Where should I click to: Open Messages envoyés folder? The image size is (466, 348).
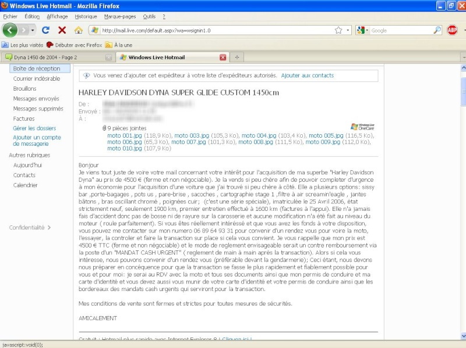coord(36,99)
